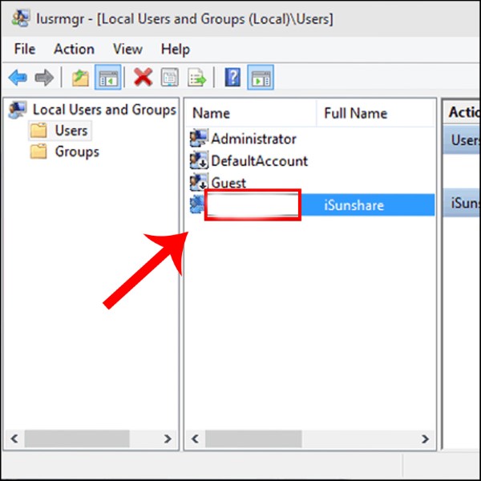Click the Back arrow in the toolbar
The width and height of the screenshot is (481, 481).
[18, 78]
